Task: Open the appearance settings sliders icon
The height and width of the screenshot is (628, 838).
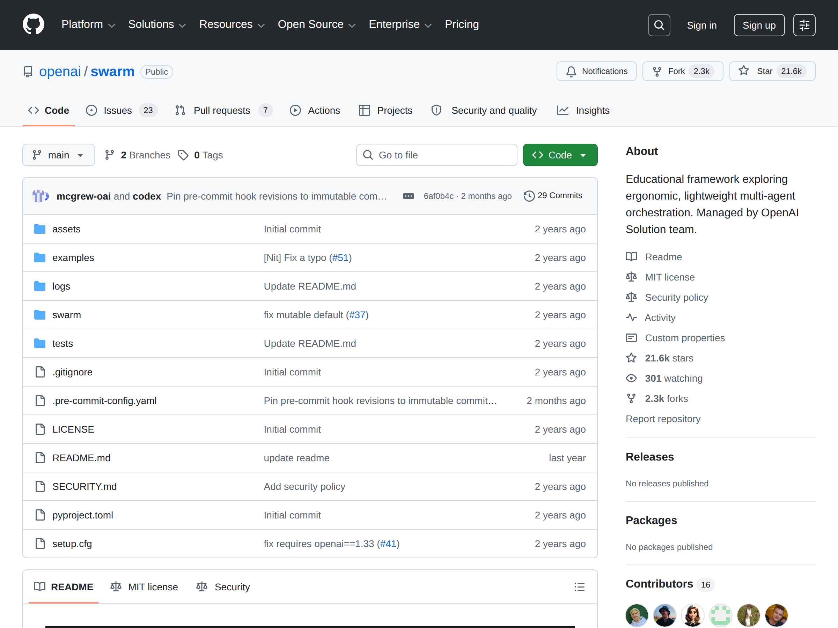Action: tap(804, 25)
